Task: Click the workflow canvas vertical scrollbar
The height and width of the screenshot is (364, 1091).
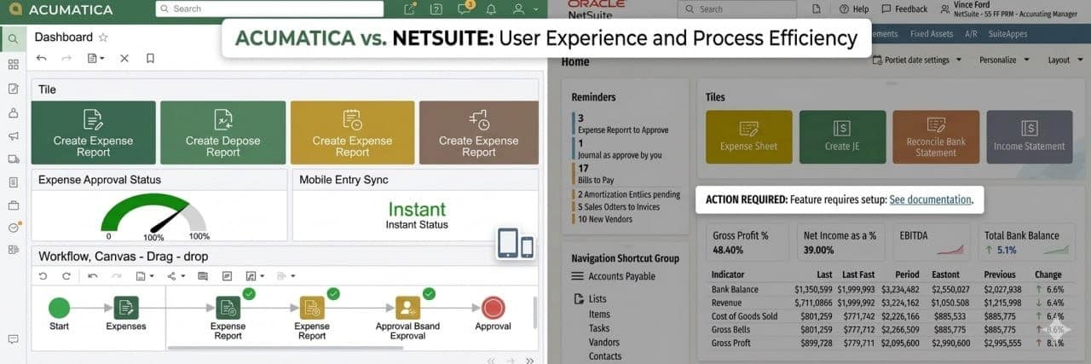Action: coord(534,312)
